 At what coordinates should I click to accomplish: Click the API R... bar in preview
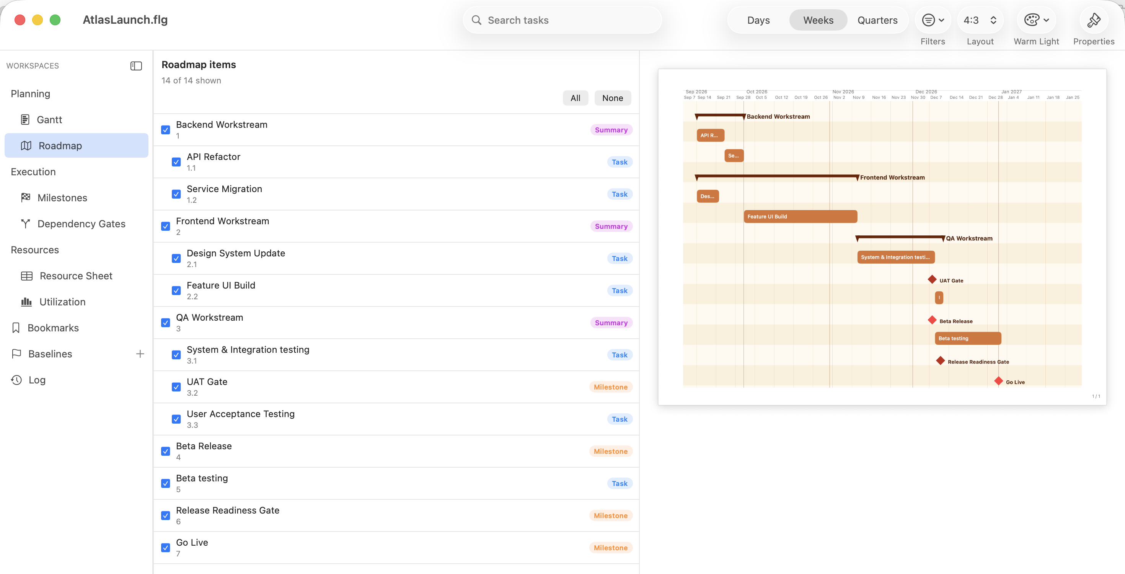point(710,135)
